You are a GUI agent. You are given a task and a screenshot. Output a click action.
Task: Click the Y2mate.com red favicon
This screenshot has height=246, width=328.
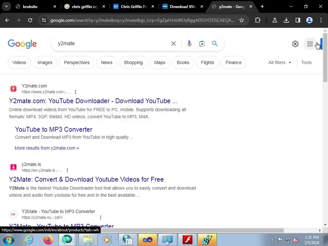(x=13, y=89)
